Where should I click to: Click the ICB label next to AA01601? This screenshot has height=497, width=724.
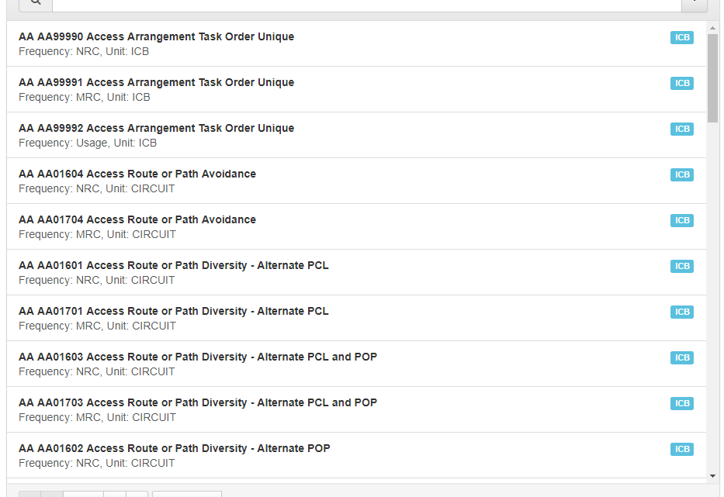click(x=681, y=266)
